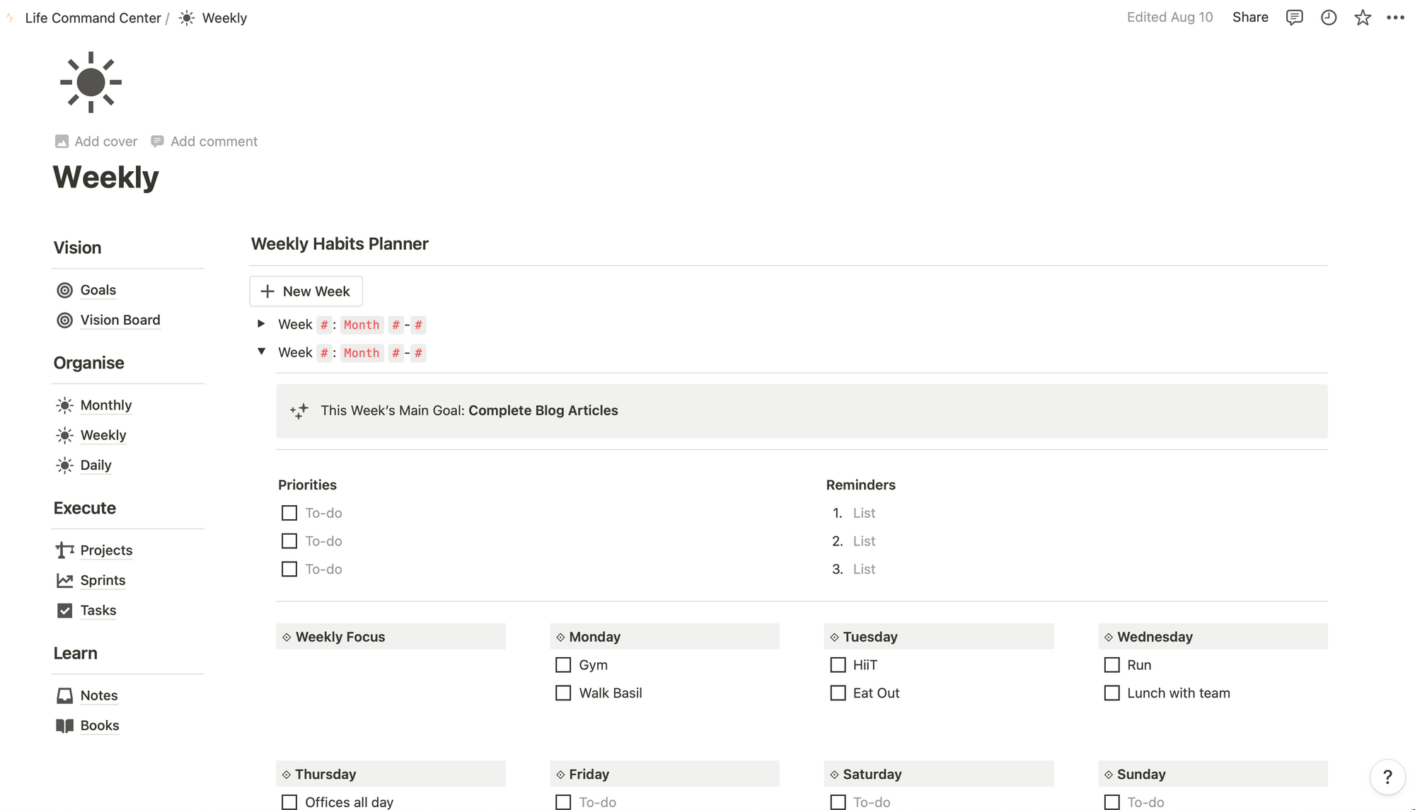Open page history via the clock icon
The width and height of the screenshot is (1415, 810).
coord(1329,17)
